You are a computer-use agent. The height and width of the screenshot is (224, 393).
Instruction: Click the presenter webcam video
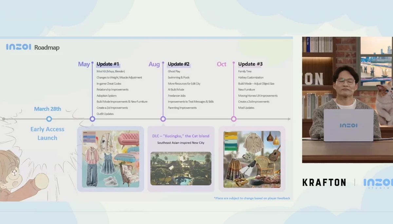(347, 100)
